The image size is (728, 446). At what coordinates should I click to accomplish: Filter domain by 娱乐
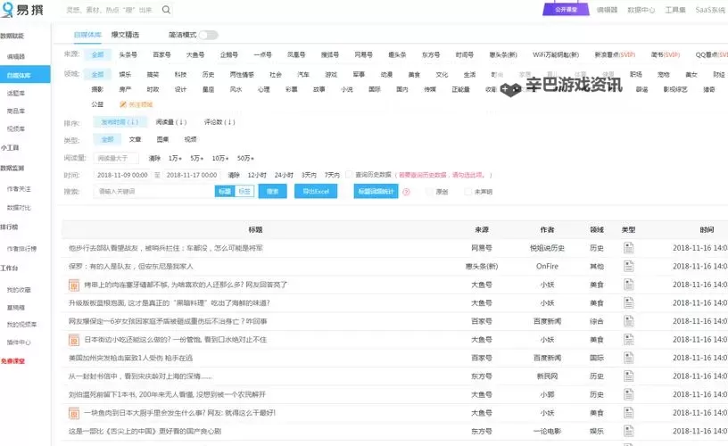coord(125,74)
